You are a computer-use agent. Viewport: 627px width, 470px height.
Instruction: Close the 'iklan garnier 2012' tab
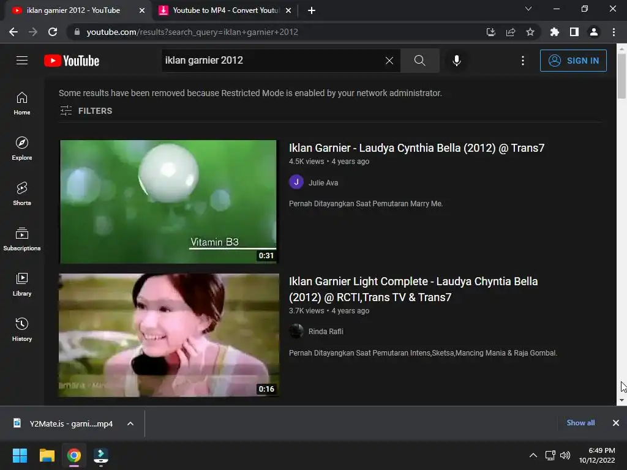(x=142, y=10)
